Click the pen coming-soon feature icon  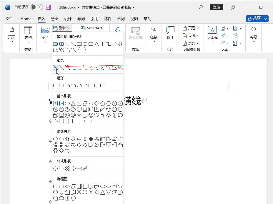pyautogui.click(x=233, y=7)
